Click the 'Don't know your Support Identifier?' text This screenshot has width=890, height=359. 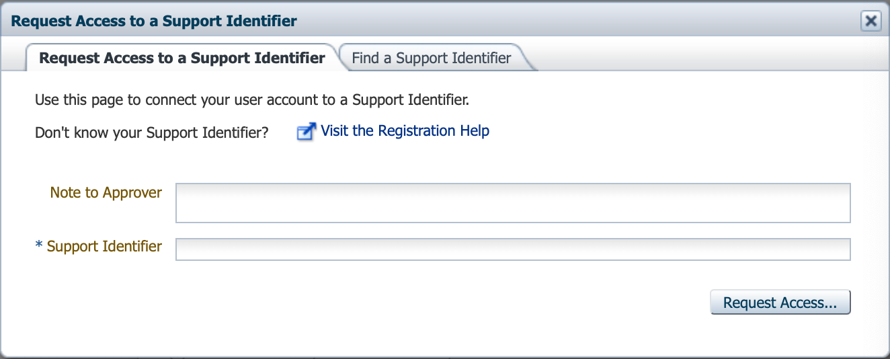pyautogui.click(x=151, y=132)
